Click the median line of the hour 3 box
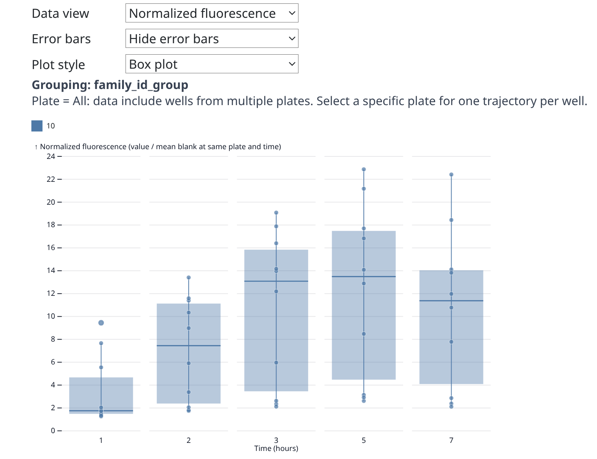 (x=293, y=281)
